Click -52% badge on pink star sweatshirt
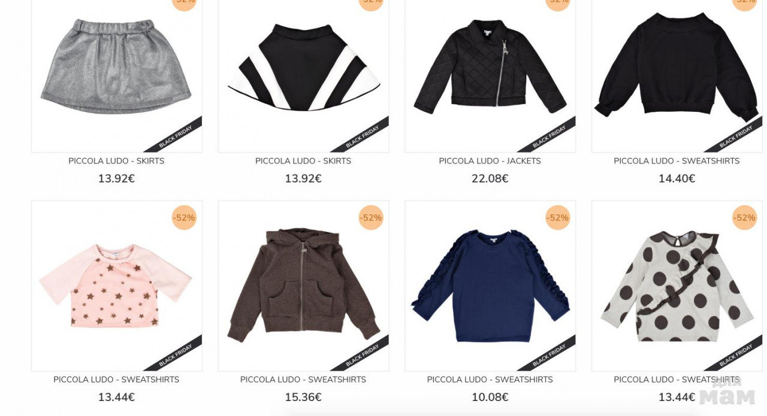The height and width of the screenshot is (416, 767). [184, 218]
